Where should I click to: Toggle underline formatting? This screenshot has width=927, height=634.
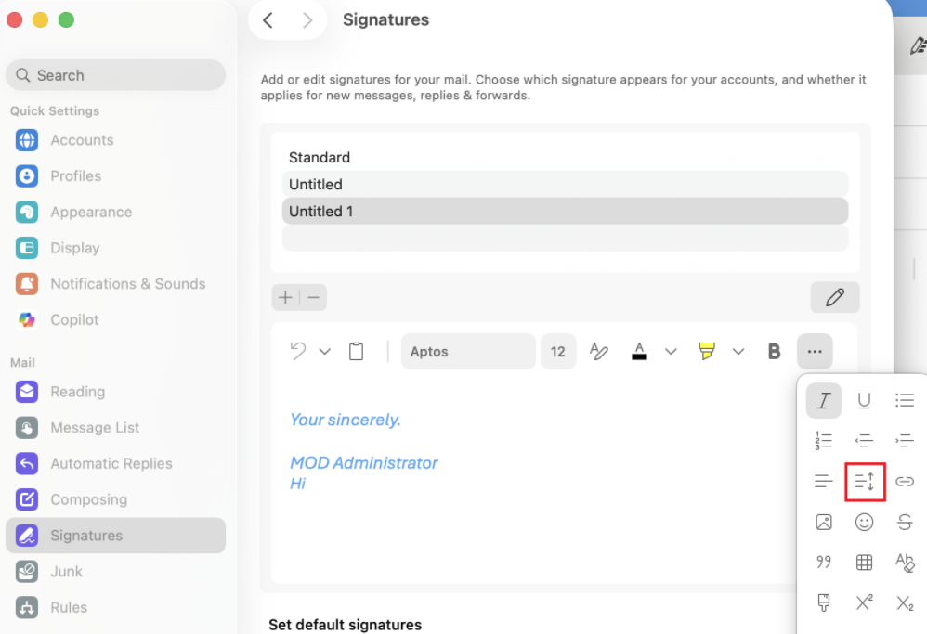click(865, 401)
